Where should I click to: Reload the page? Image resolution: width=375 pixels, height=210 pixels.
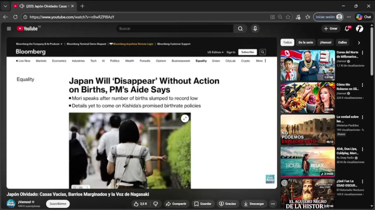pos(15,17)
